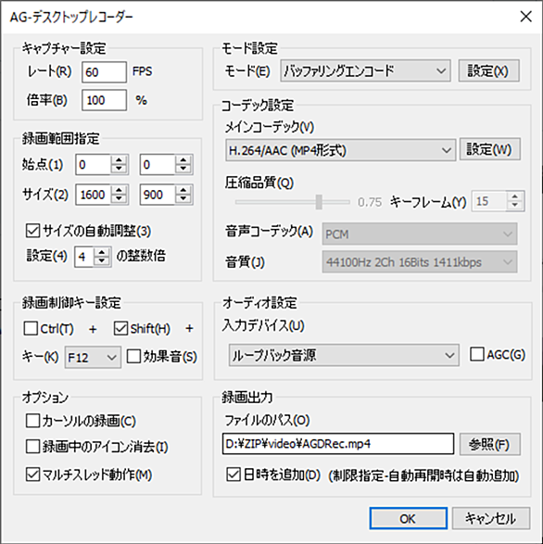This screenshot has width=543, height=544.
Task: Open the メインコーデック H.264/AAC dropdown
Action: coord(340,150)
